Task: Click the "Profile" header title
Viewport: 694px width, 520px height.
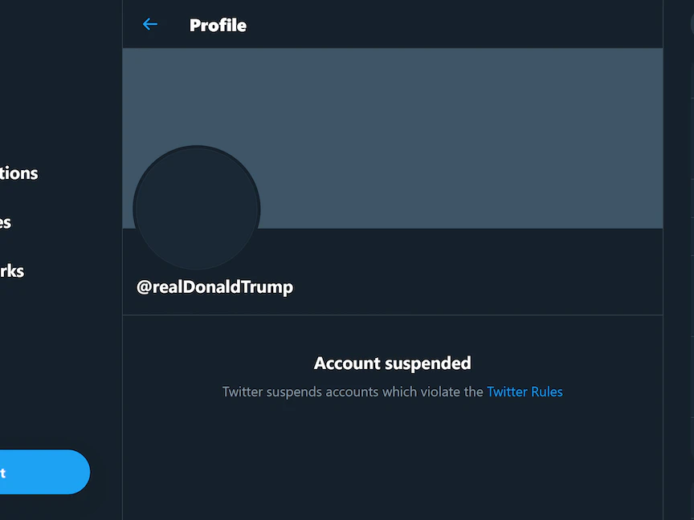Action: pos(218,26)
